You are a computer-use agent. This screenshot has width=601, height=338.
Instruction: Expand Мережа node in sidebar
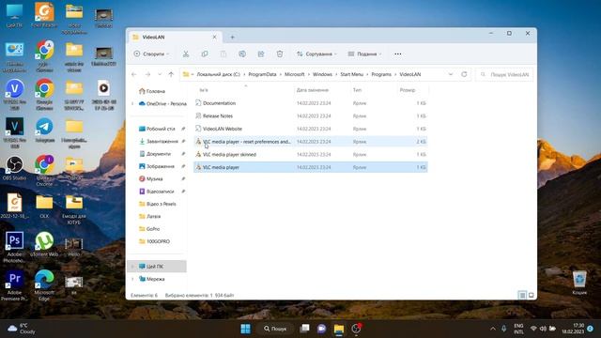[x=132, y=279]
